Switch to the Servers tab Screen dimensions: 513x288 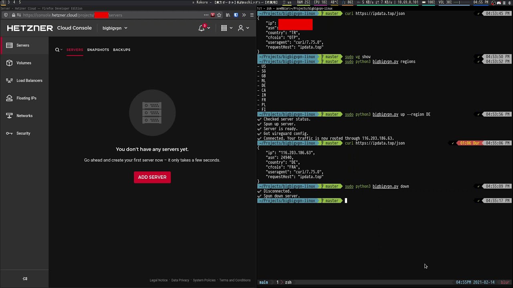[75, 50]
